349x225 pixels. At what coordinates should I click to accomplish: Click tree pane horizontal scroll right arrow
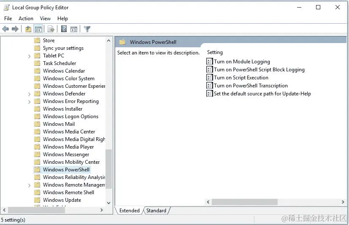click(x=102, y=210)
